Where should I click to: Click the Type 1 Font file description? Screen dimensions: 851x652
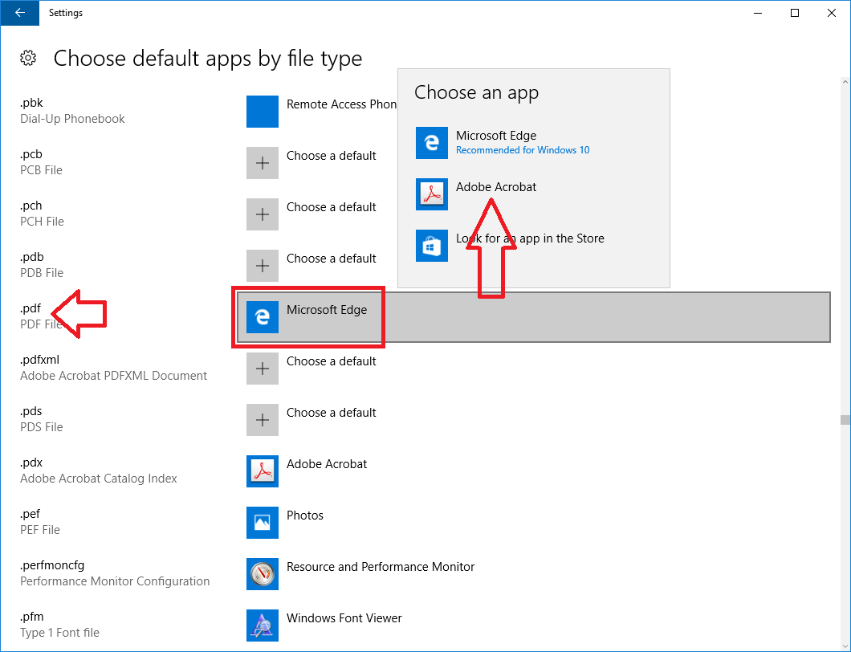59,633
